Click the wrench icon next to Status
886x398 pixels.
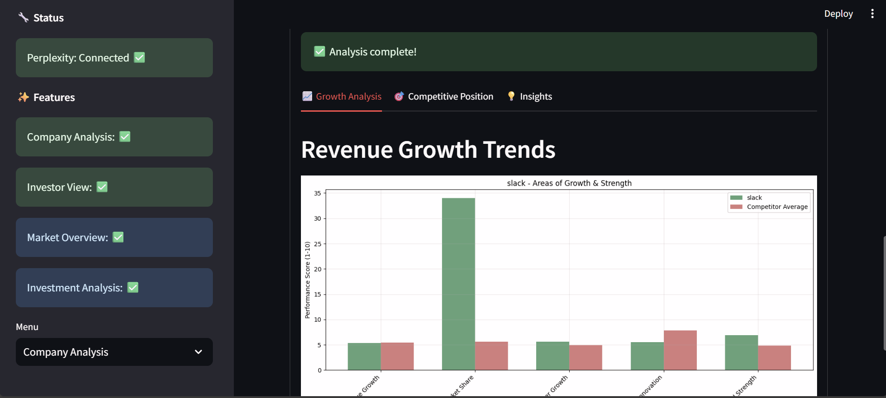coord(23,17)
